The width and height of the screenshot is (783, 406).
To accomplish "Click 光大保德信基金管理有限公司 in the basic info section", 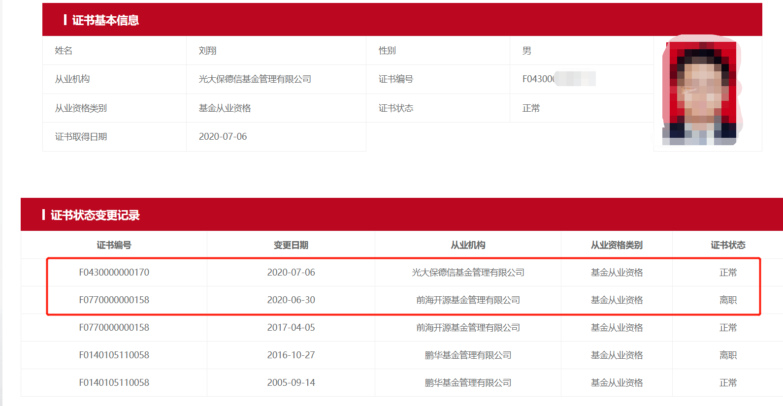I will pos(255,79).
